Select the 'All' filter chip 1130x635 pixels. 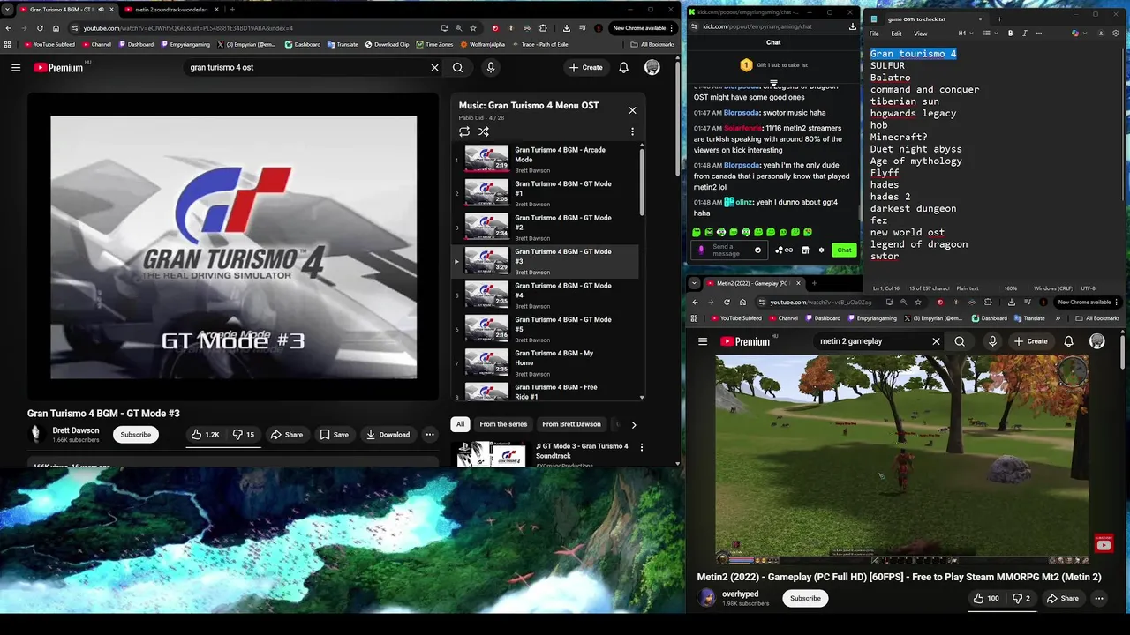(x=460, y=424)
